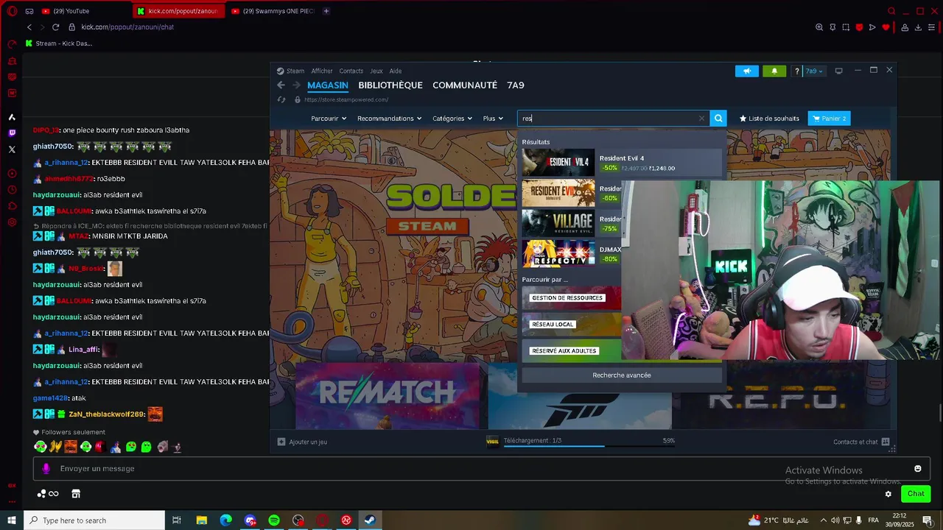943x530 pixels.
Task: Open Steam from the taskbar
Action: 370,520
